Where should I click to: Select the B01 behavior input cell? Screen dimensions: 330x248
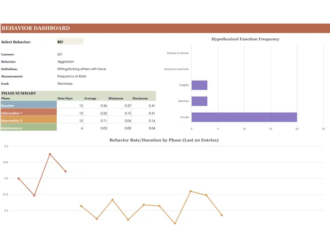[x=70, y=41]
